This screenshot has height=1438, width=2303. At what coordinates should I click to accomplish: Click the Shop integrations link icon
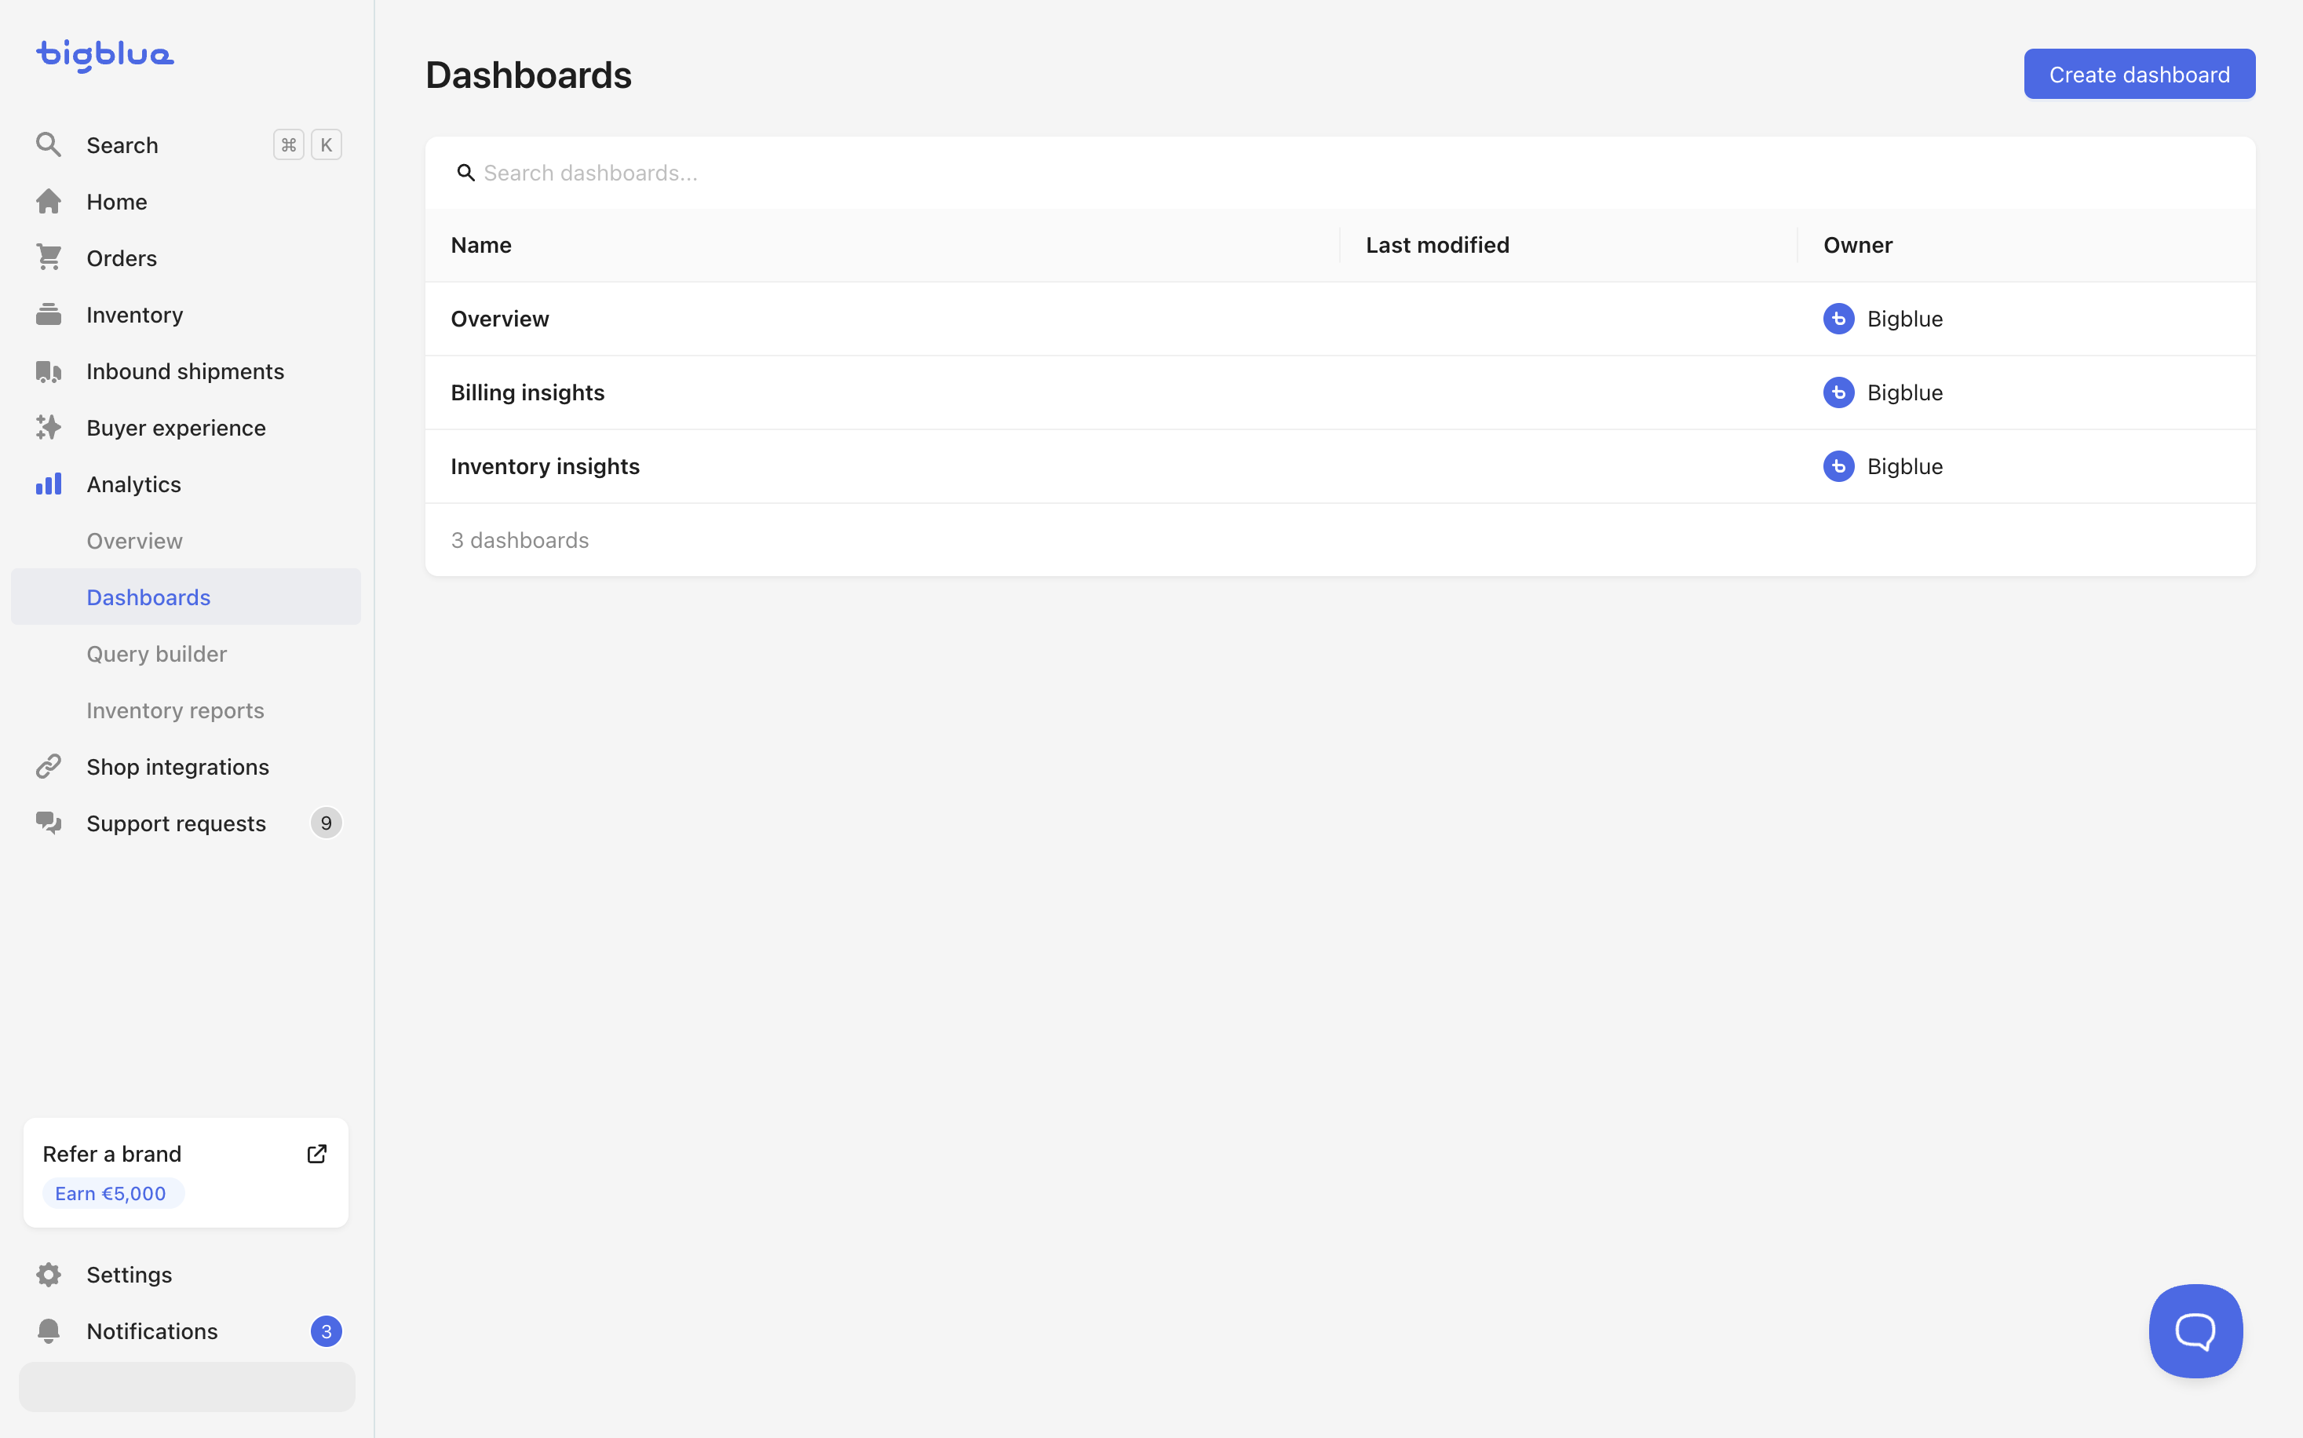coord(49,767)
